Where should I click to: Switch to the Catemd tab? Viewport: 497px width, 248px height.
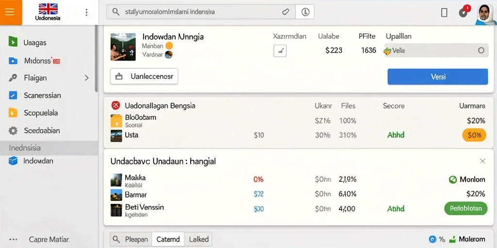click(168, 239)
